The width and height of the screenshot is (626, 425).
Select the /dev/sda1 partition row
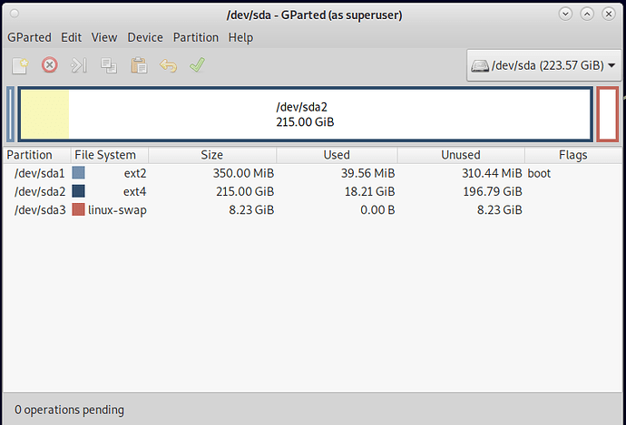point(312,173)
